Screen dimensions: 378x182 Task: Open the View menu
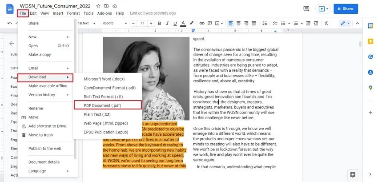click(44, 13)
